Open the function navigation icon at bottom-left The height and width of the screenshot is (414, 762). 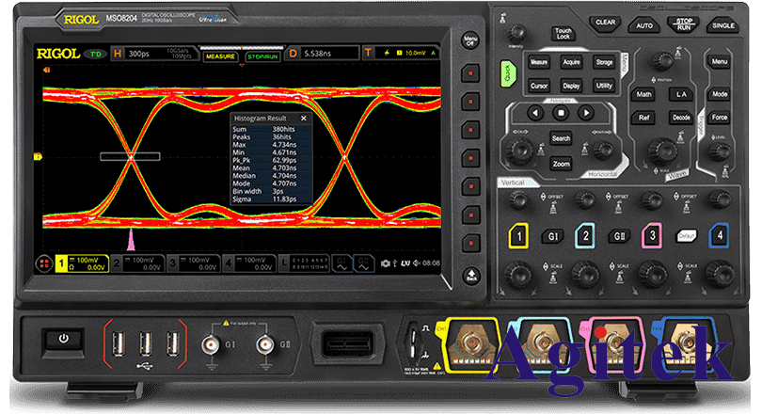[x=42, y=261]
